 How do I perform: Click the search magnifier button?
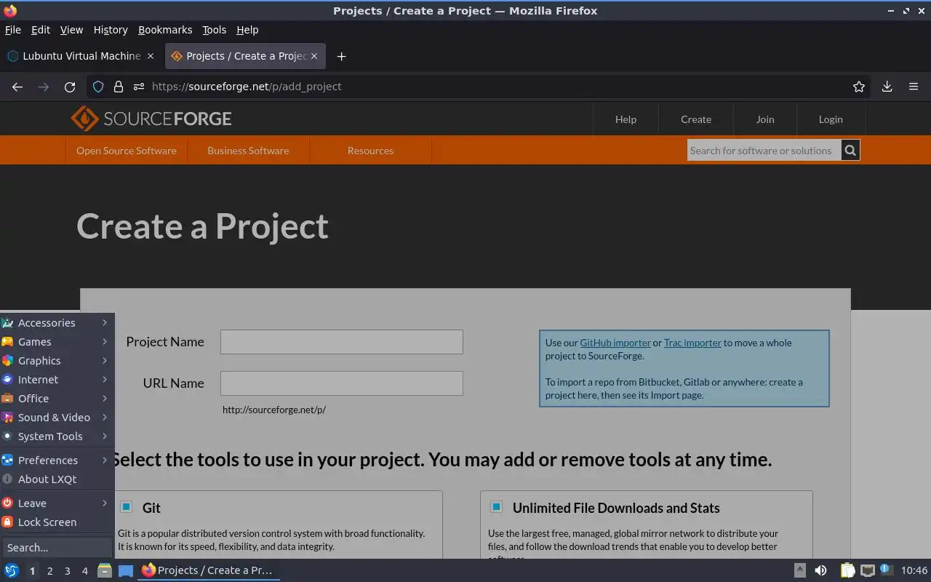click(850, 151)
